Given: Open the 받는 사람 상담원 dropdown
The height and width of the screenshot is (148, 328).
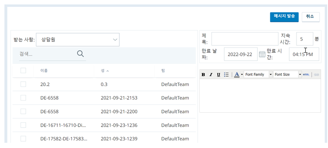Looking at the screenshot, I should (x=77, y=39).
